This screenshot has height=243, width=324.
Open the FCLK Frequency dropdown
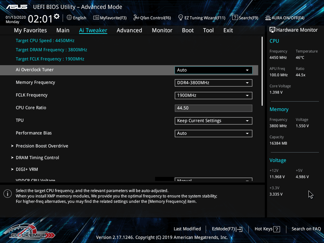pyautogui.click(x=213, y=96)
